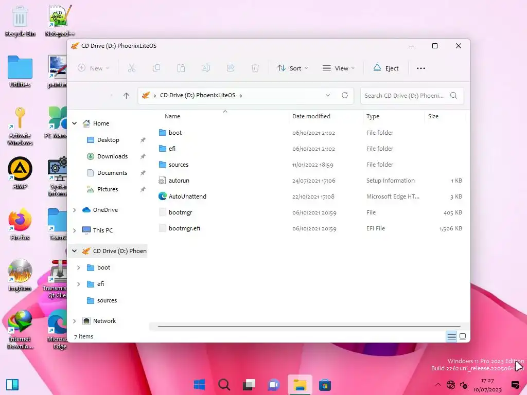Open Notepad++ desktop shortcut

(x=59, y=21)
